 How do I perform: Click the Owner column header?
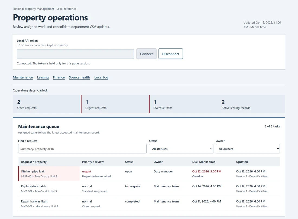coord(158,162)
